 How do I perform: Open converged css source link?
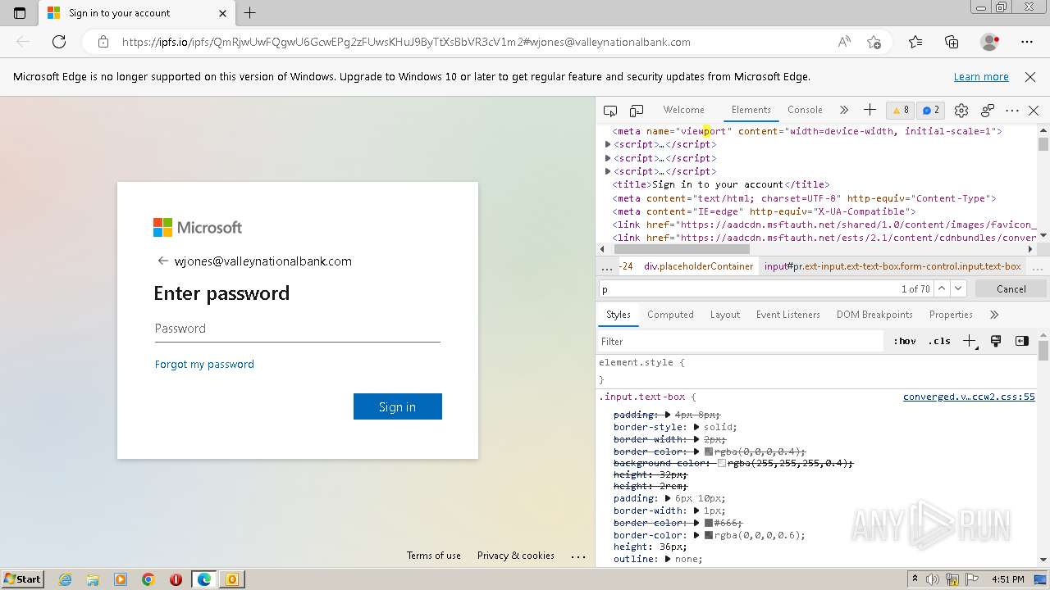[x=969, y=397]
